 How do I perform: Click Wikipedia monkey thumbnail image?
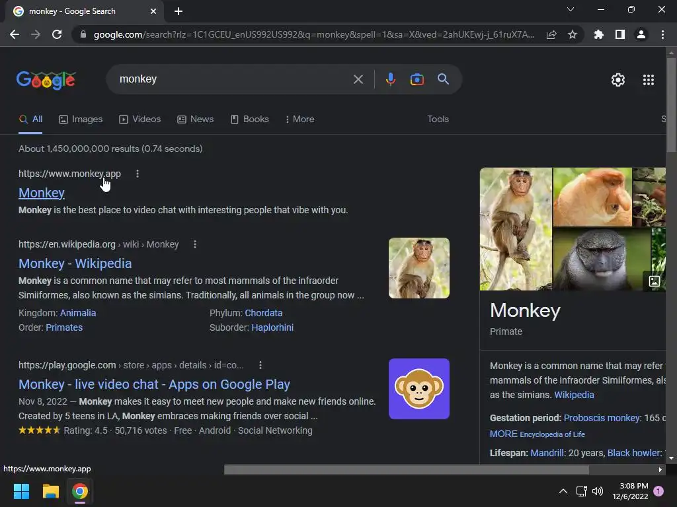418,268
